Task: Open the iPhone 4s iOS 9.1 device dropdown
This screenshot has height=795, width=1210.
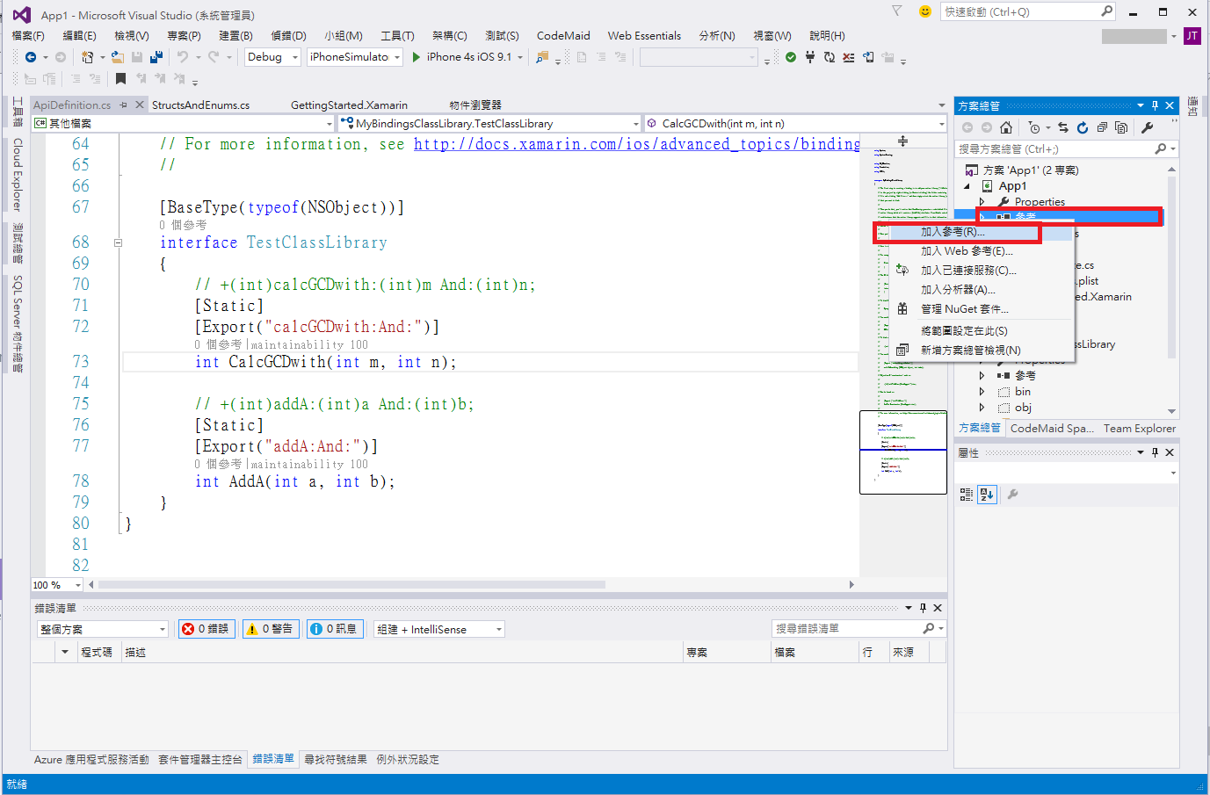Action: pos(520,57)
